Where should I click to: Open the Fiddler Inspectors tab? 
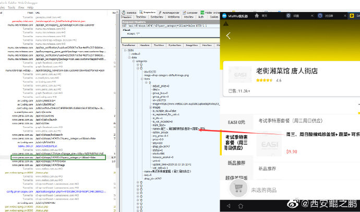(x=148, y=13)
